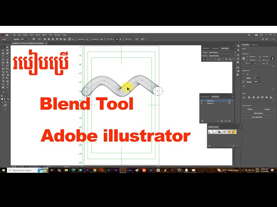Expand the Opacity arrow in the Appearance section
The height and width of the screenshot is (207, 277).
(x=262, y=82)
